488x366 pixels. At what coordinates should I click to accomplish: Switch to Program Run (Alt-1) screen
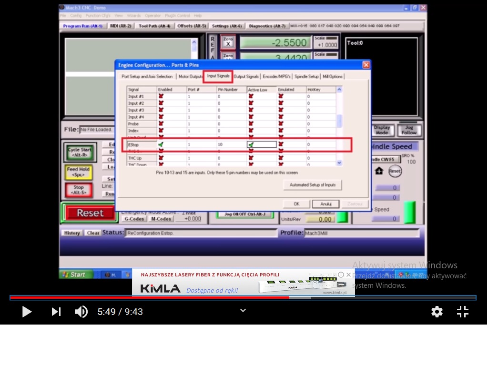(x=83, y=26)
